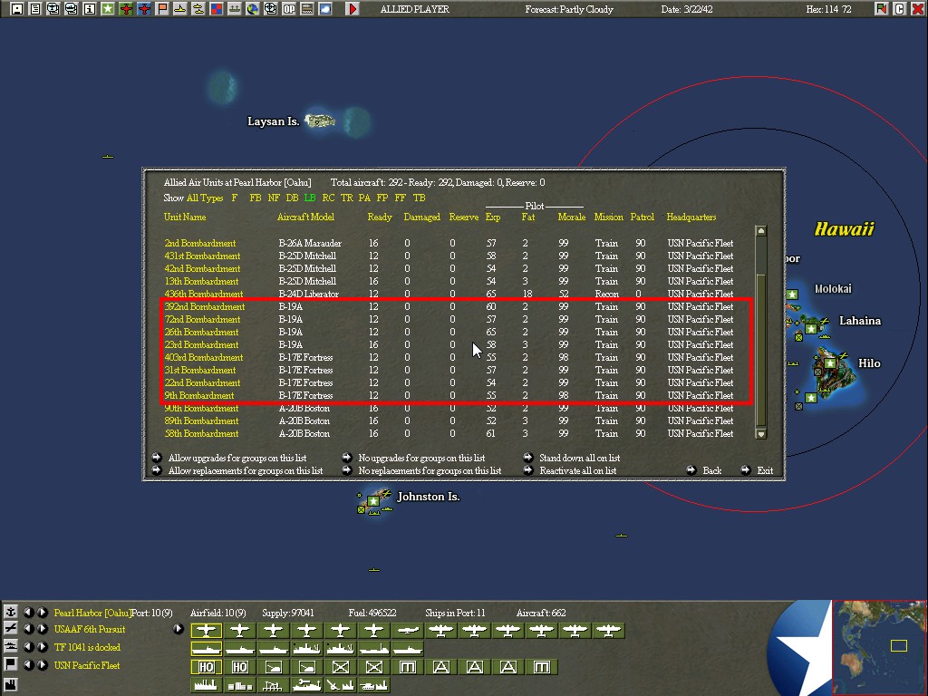
Task: Click the 'C' icon at top right
Action: [900, 9]
